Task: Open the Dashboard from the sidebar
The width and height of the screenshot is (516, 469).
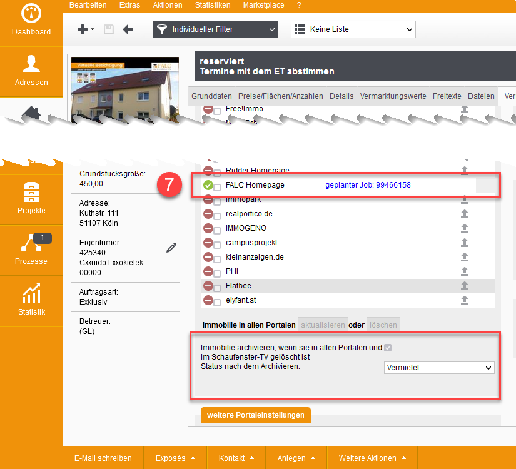Action: (x=31, y=21)
